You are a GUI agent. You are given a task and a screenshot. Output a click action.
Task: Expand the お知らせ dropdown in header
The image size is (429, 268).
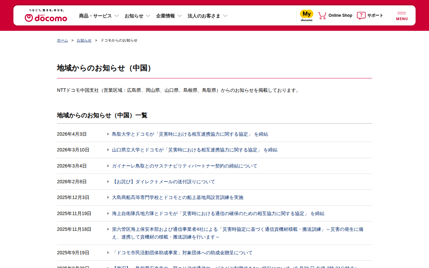click(137, 16)
